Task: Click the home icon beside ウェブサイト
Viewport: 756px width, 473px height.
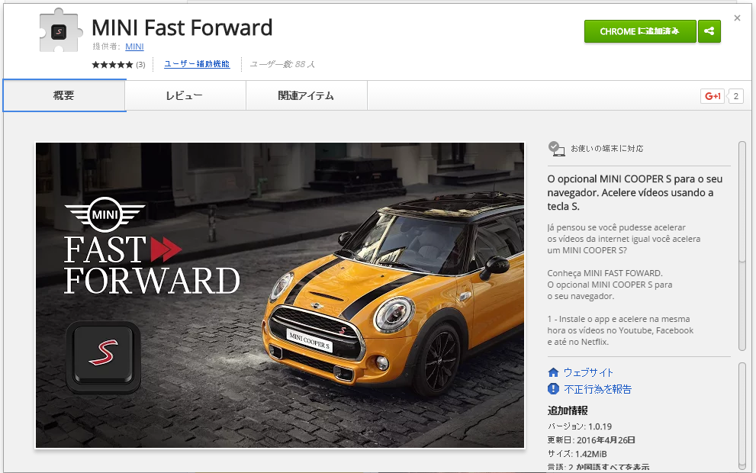Action: point(554,372)
